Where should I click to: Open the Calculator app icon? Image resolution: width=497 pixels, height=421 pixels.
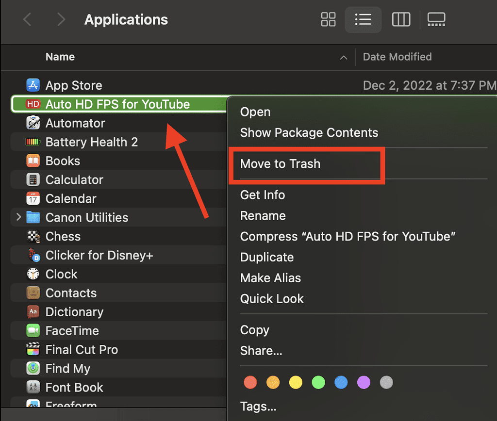tap(32, 179)
